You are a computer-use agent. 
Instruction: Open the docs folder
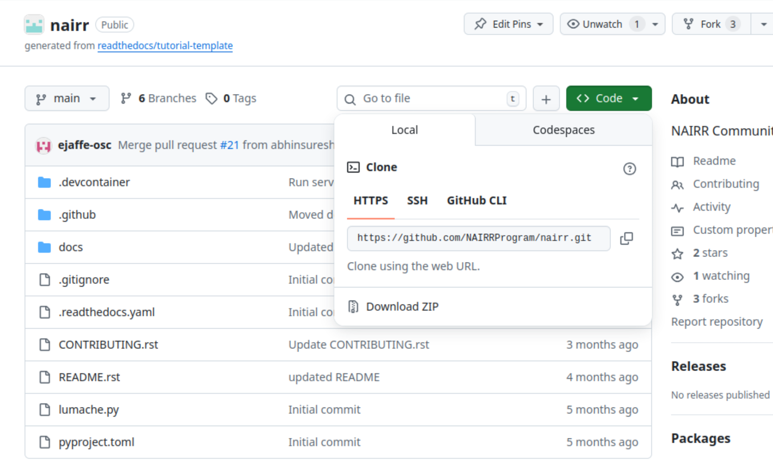tap(71, 247)
